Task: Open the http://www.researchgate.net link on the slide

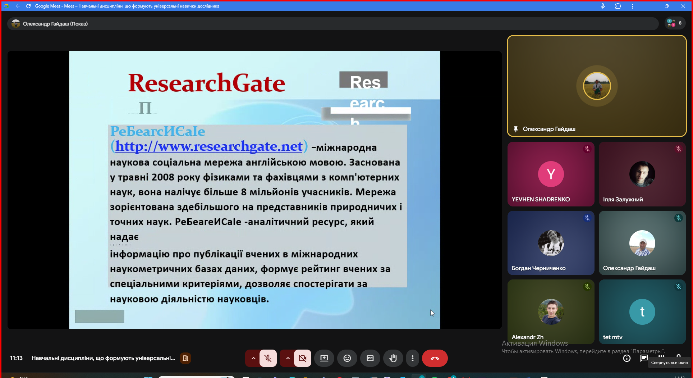Action: [209, 146]
